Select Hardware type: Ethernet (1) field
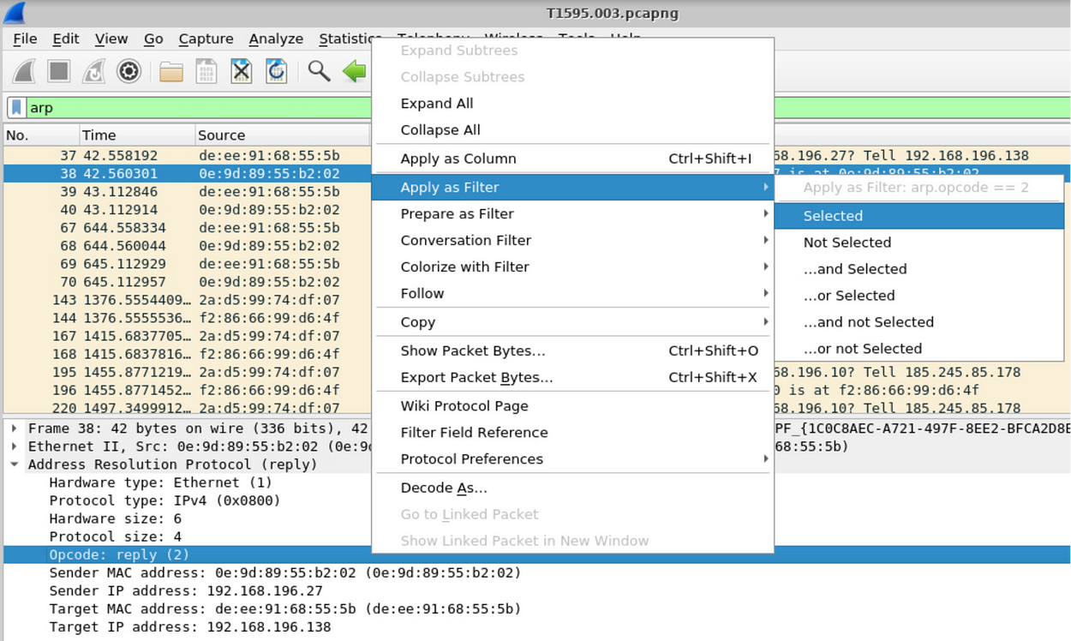Viewport: 1071px width, 641px height. pos(160,482)
